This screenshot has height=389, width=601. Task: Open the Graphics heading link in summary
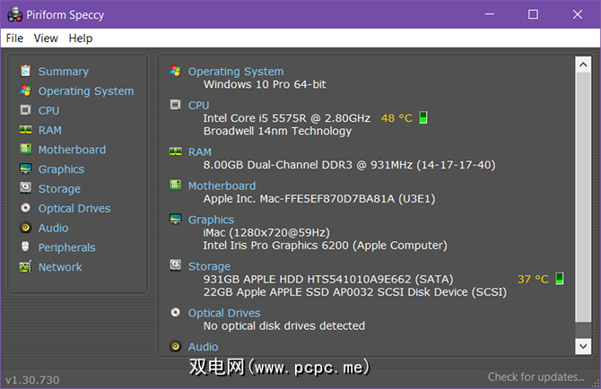pyautogui.click(x=211, y=220)
